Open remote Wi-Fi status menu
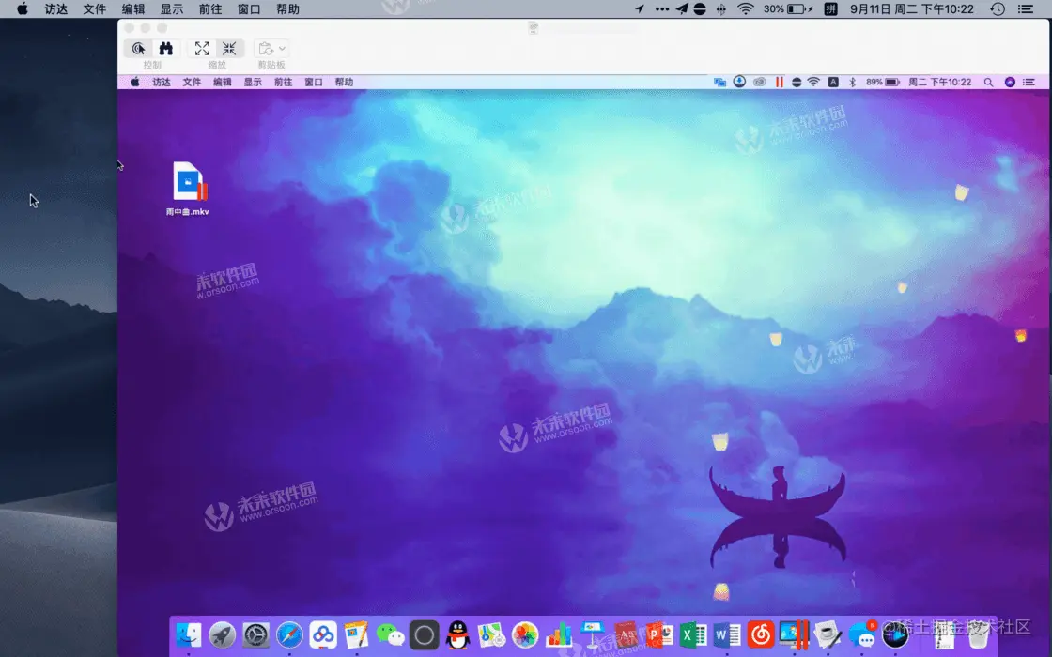Viewport: 1052px width, 657px height. point(813,82)
